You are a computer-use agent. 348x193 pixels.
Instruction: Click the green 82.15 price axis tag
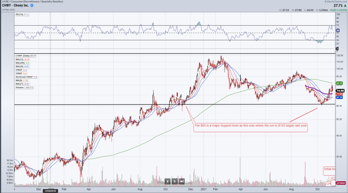(340, 83)
